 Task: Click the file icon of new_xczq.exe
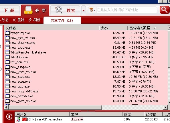click(x=7, y=76)
